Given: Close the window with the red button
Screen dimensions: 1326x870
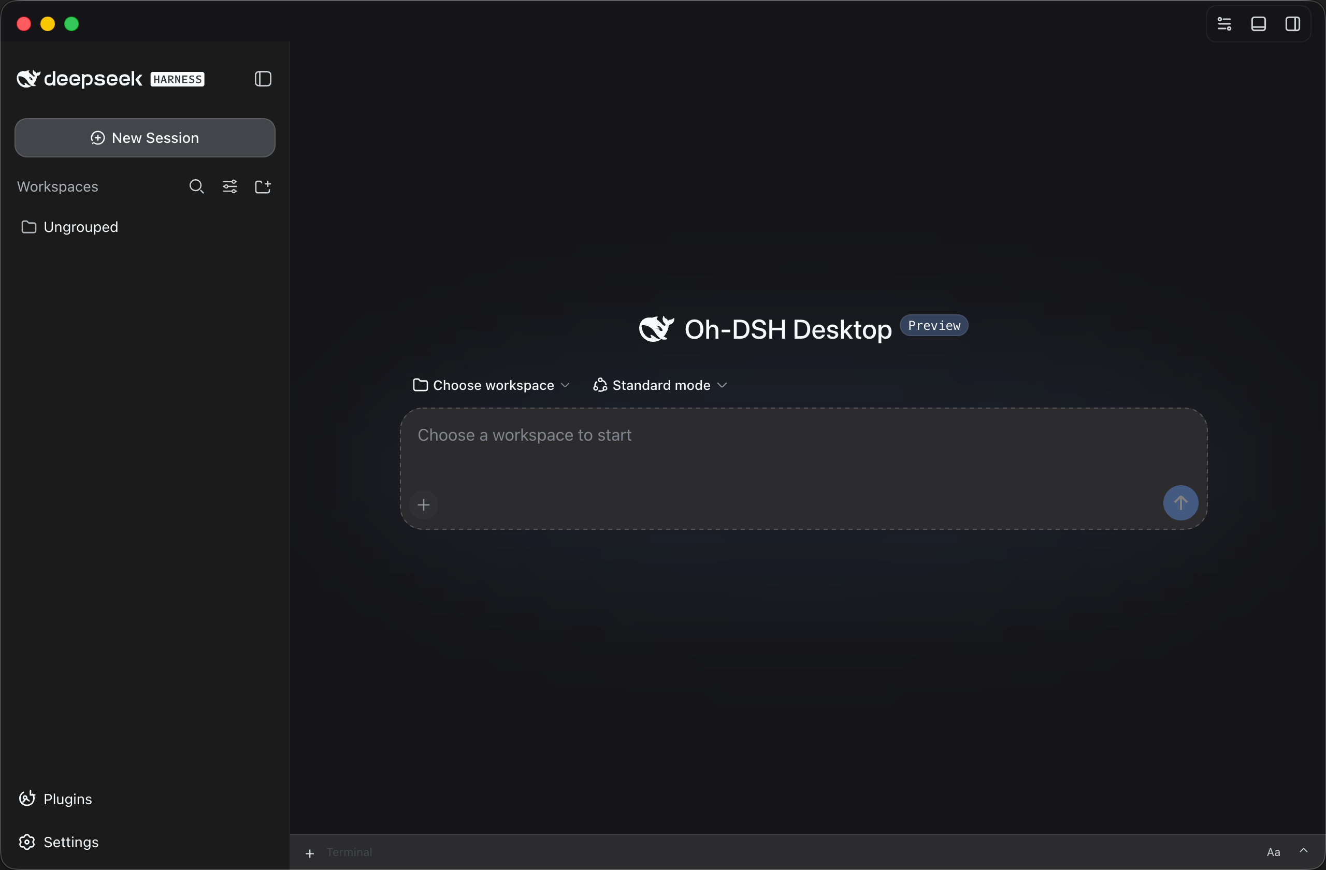Looking at the screenshot, I should pos(24,24).
